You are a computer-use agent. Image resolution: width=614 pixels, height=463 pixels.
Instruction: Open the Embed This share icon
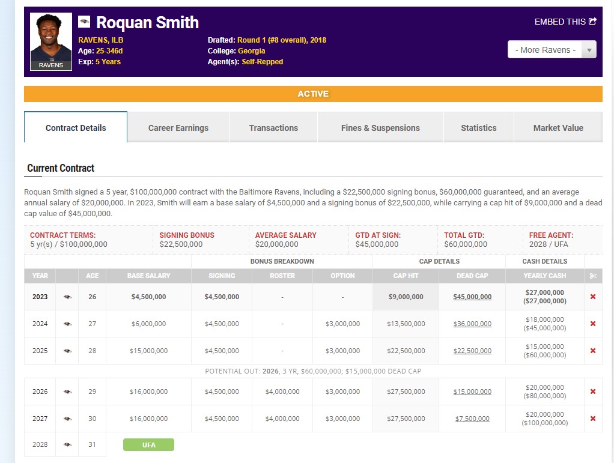pyautogui.click(x=592, y=21)
